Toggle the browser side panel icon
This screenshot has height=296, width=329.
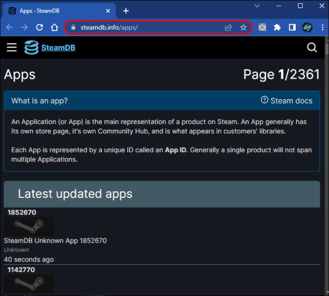click(292, 27)
